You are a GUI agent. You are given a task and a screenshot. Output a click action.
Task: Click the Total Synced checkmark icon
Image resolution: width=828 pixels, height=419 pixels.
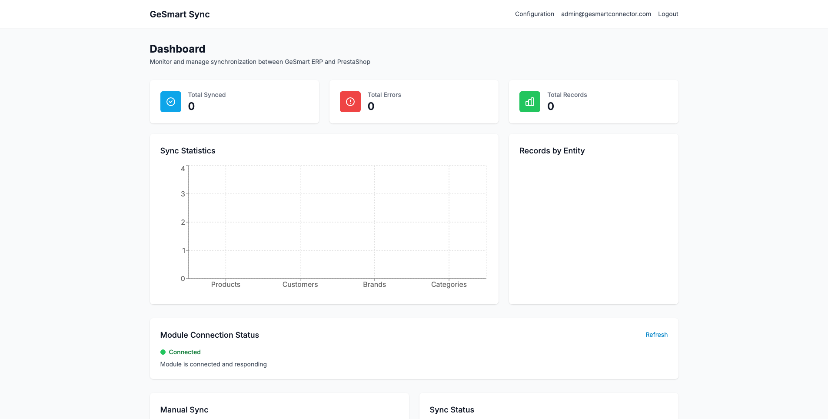[170, 101]
